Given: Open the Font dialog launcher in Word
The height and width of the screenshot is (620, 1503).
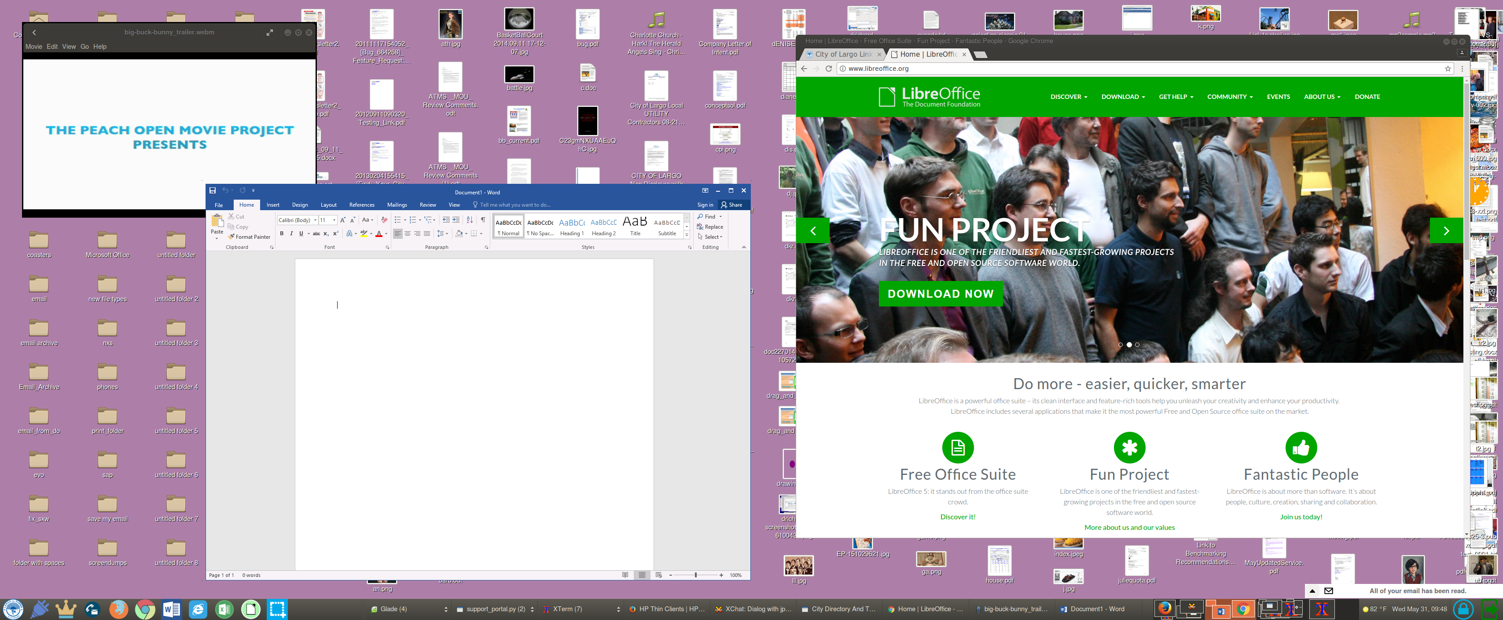Looking at the screenshot, I should [x=387, y=248].
